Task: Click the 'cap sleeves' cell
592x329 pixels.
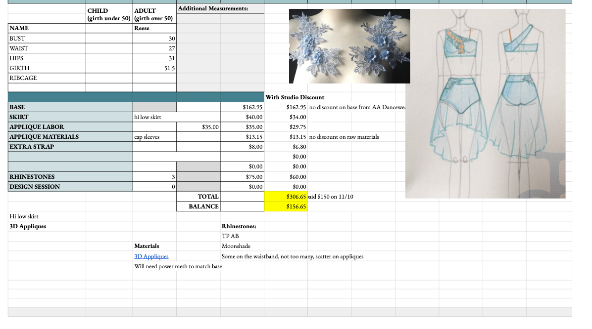Action: click(x=154, y=137)
